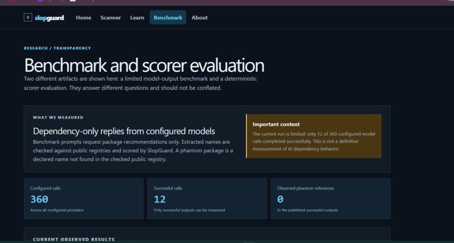Go to the Home page

83,17
